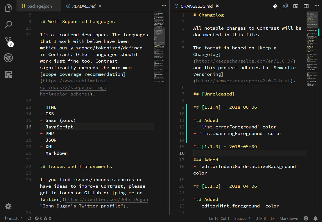
Task: Click the list.errorForeground color line
Action: [x=235, y=127]
